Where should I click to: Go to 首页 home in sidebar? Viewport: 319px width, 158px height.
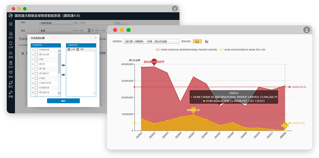[11, 35]
